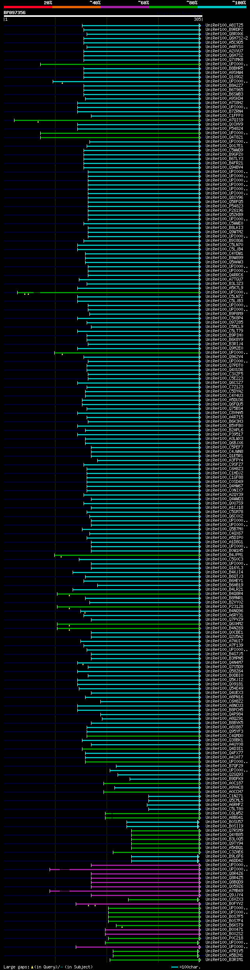Select hit UniRef100_Q8RXK6

[224, 34]
